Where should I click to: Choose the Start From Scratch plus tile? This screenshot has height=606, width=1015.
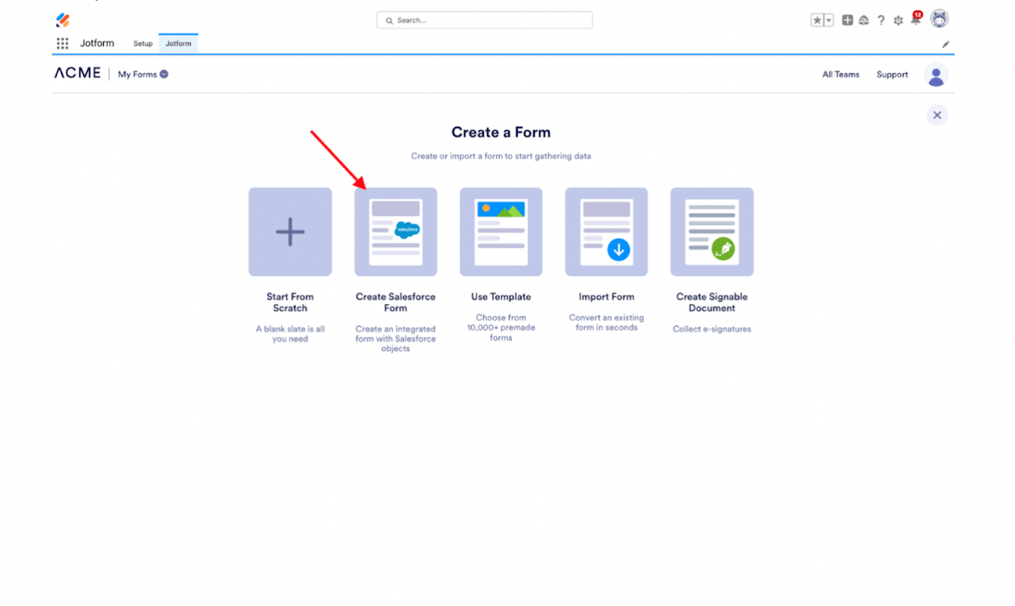click(x=290, y=232)
